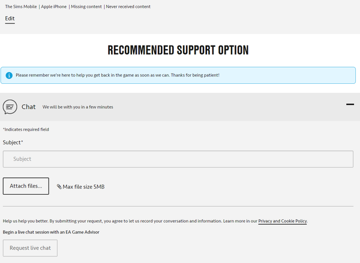Click the Chat heading label
Image resolution: width=360 pixels, height=263 pixels.
(28, 107)
